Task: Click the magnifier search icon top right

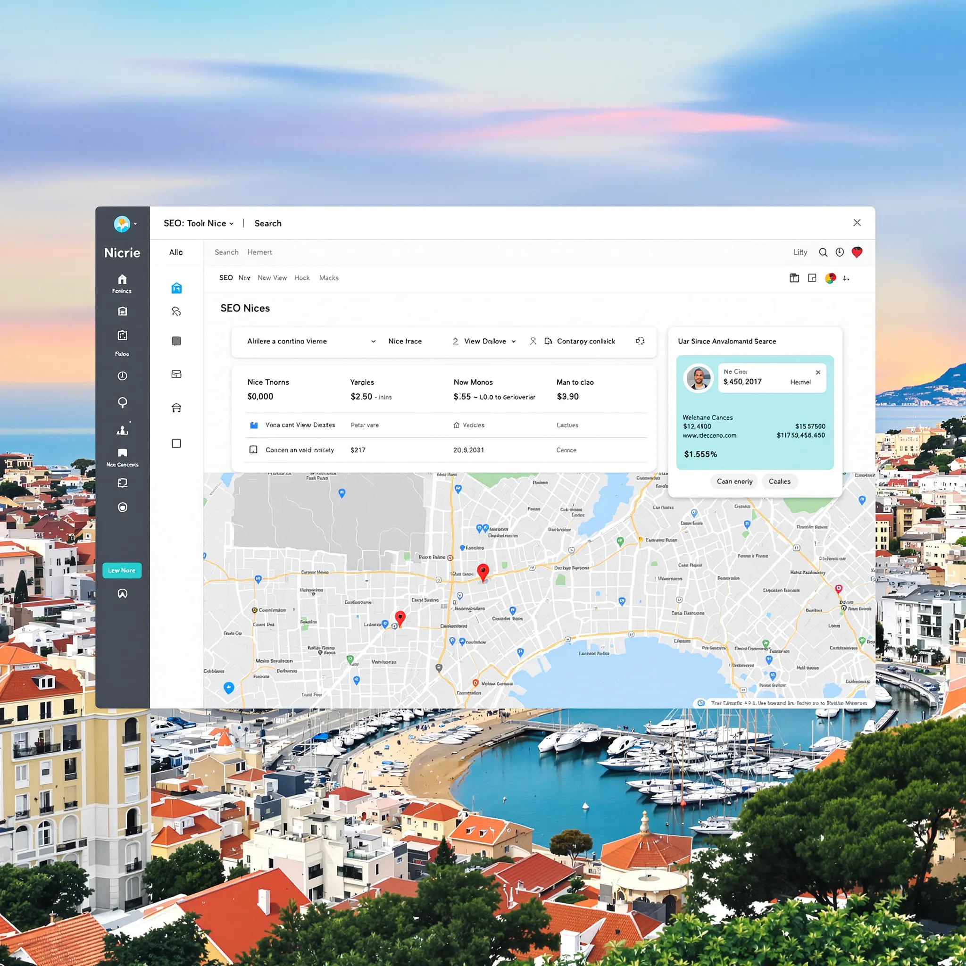Action: [823, 252]
